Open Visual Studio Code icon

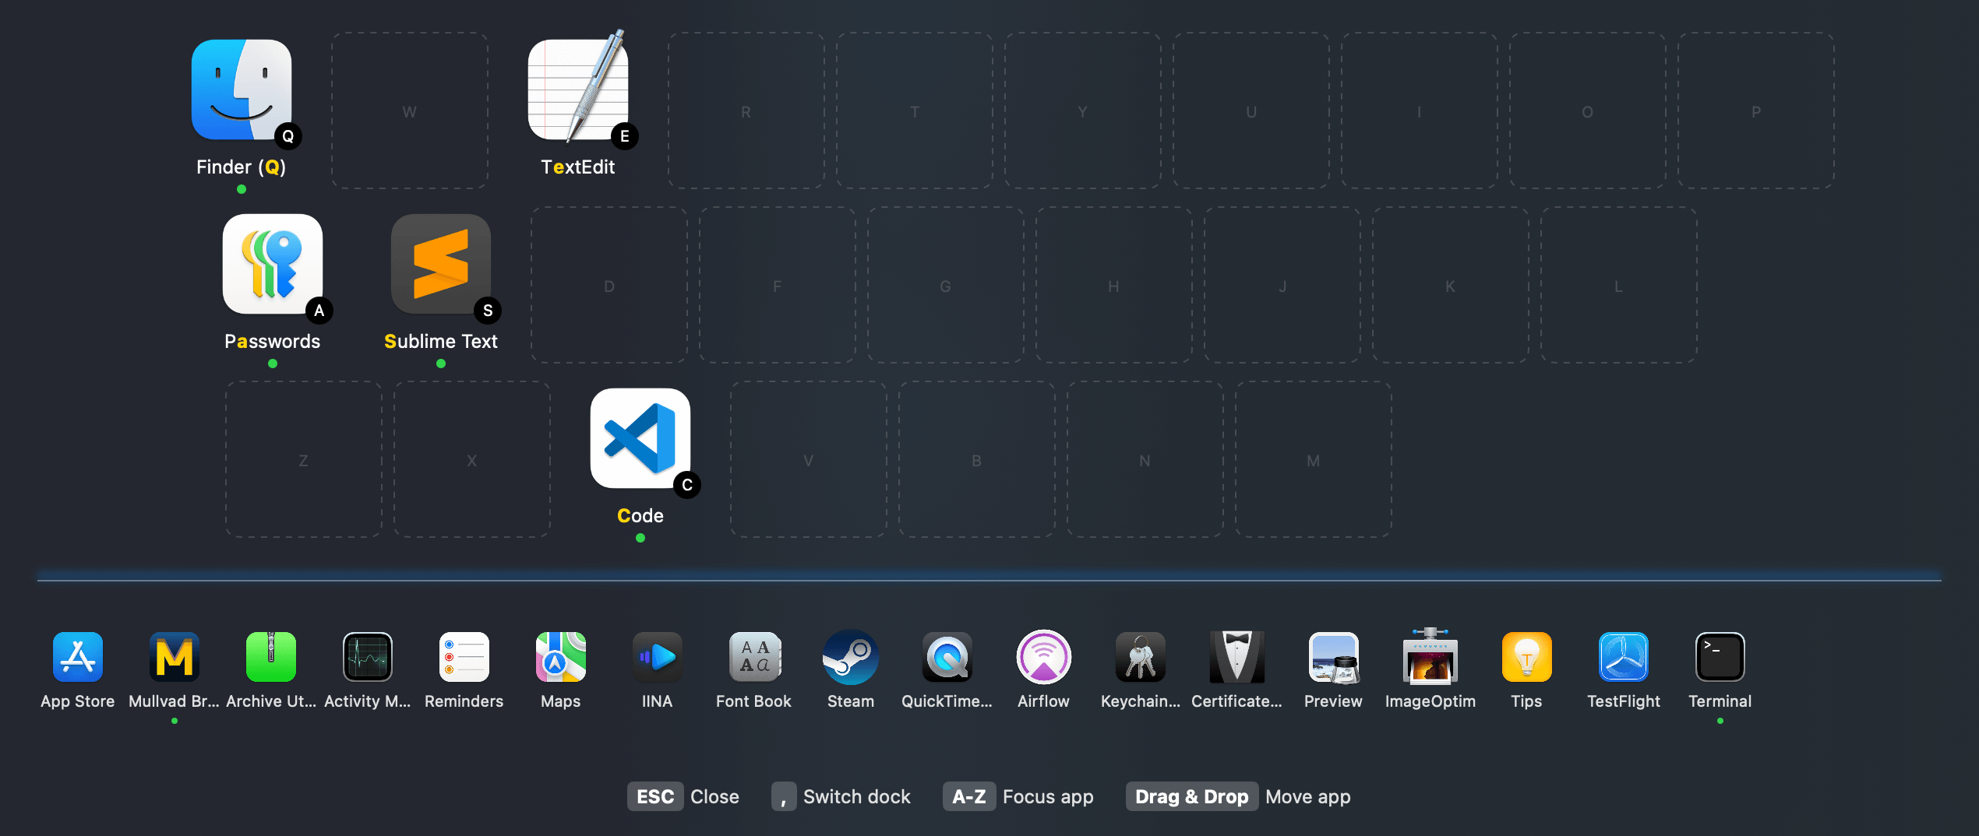[640, 439]
